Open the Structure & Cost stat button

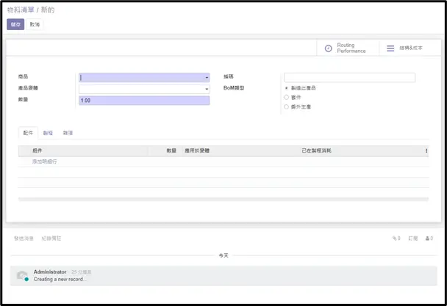point(410,48)
